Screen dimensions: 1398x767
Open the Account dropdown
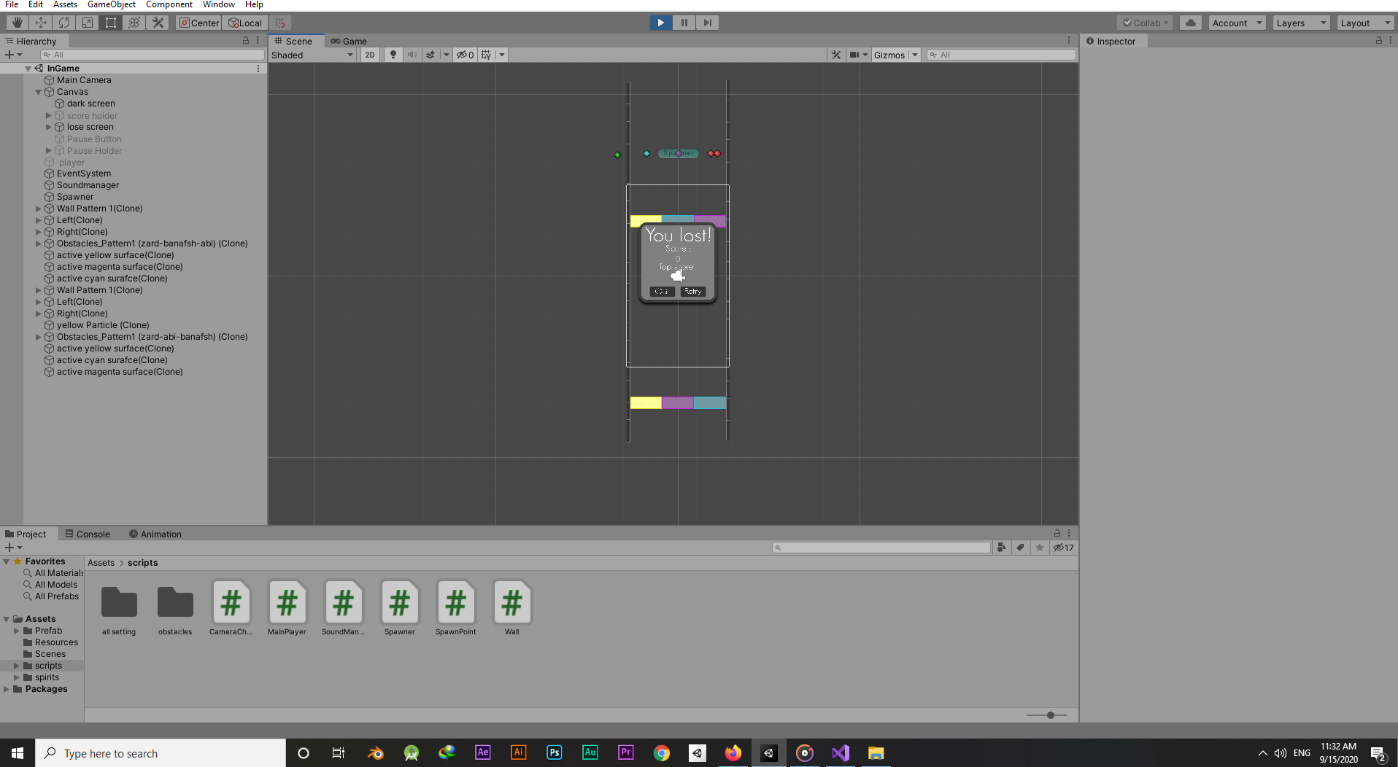pyautogui.click(x=1237, y=23)
